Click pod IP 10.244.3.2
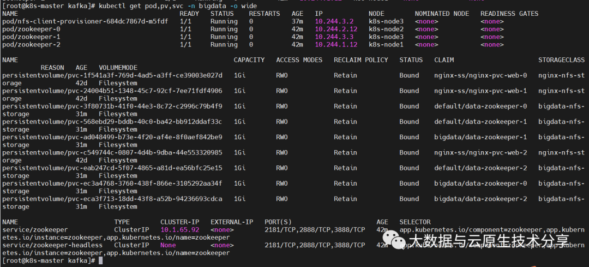This screenshot has width=589, height=267. 334,21
